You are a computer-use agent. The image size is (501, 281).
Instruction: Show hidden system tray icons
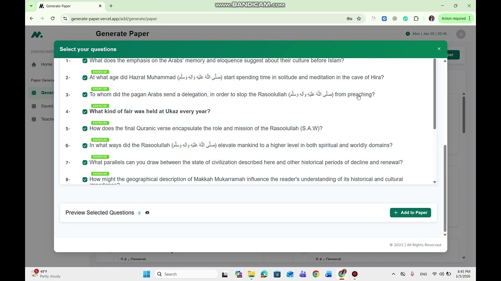pos(393,274)
